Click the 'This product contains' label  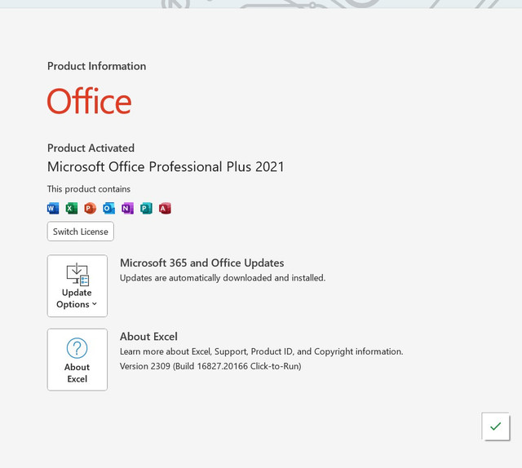(x=89, y=189)
